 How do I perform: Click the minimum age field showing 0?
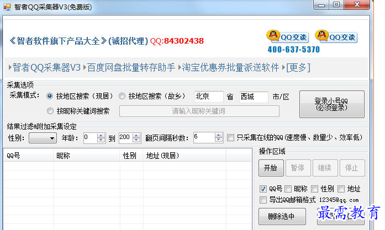tap(91, 138)
